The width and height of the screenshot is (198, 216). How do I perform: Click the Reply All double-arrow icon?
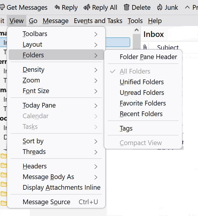tap(87, 7)
